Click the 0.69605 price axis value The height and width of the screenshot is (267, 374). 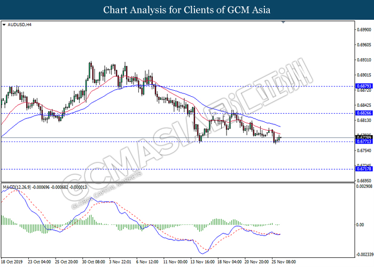(x=364, y=45)
